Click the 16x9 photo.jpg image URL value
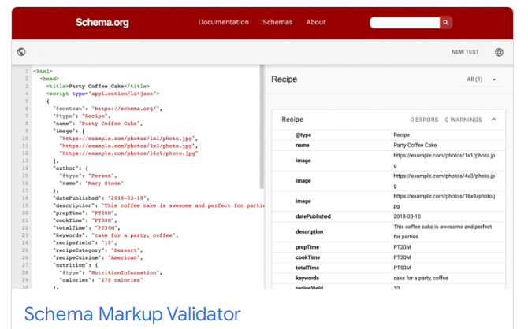 tap(444, 201)
